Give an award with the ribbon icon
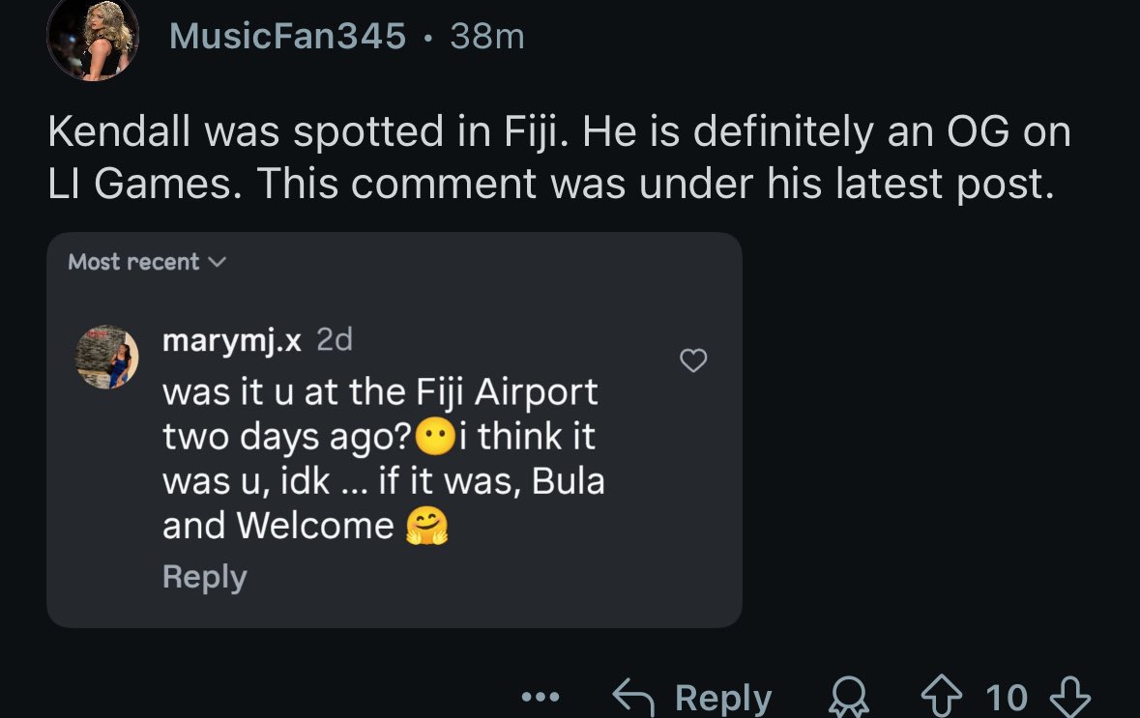Viewport: 1140px width, 718px height. 848,696
